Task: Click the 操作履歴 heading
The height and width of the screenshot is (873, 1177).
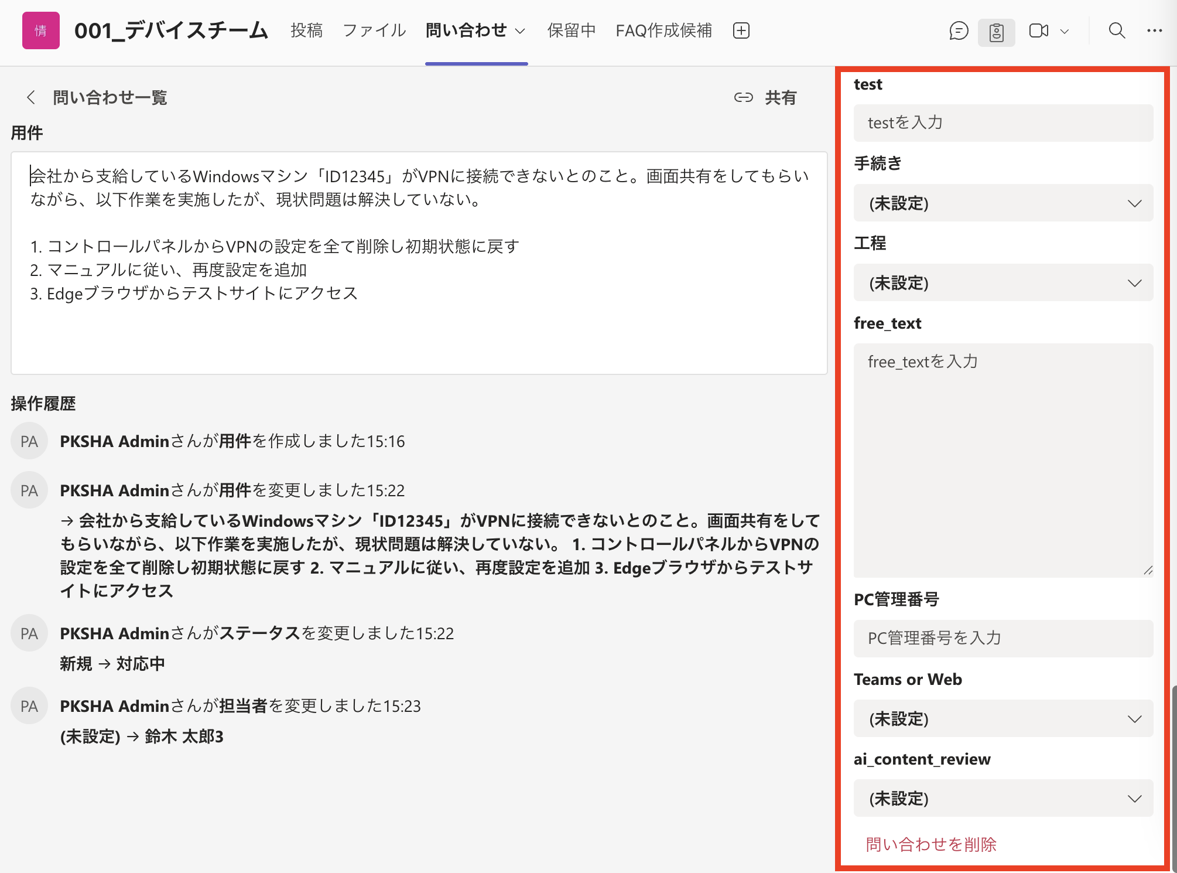Action: tap(43, 403)
